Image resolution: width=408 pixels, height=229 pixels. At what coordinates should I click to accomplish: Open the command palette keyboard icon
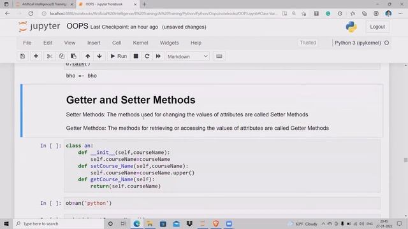click(x=219, y=56)
